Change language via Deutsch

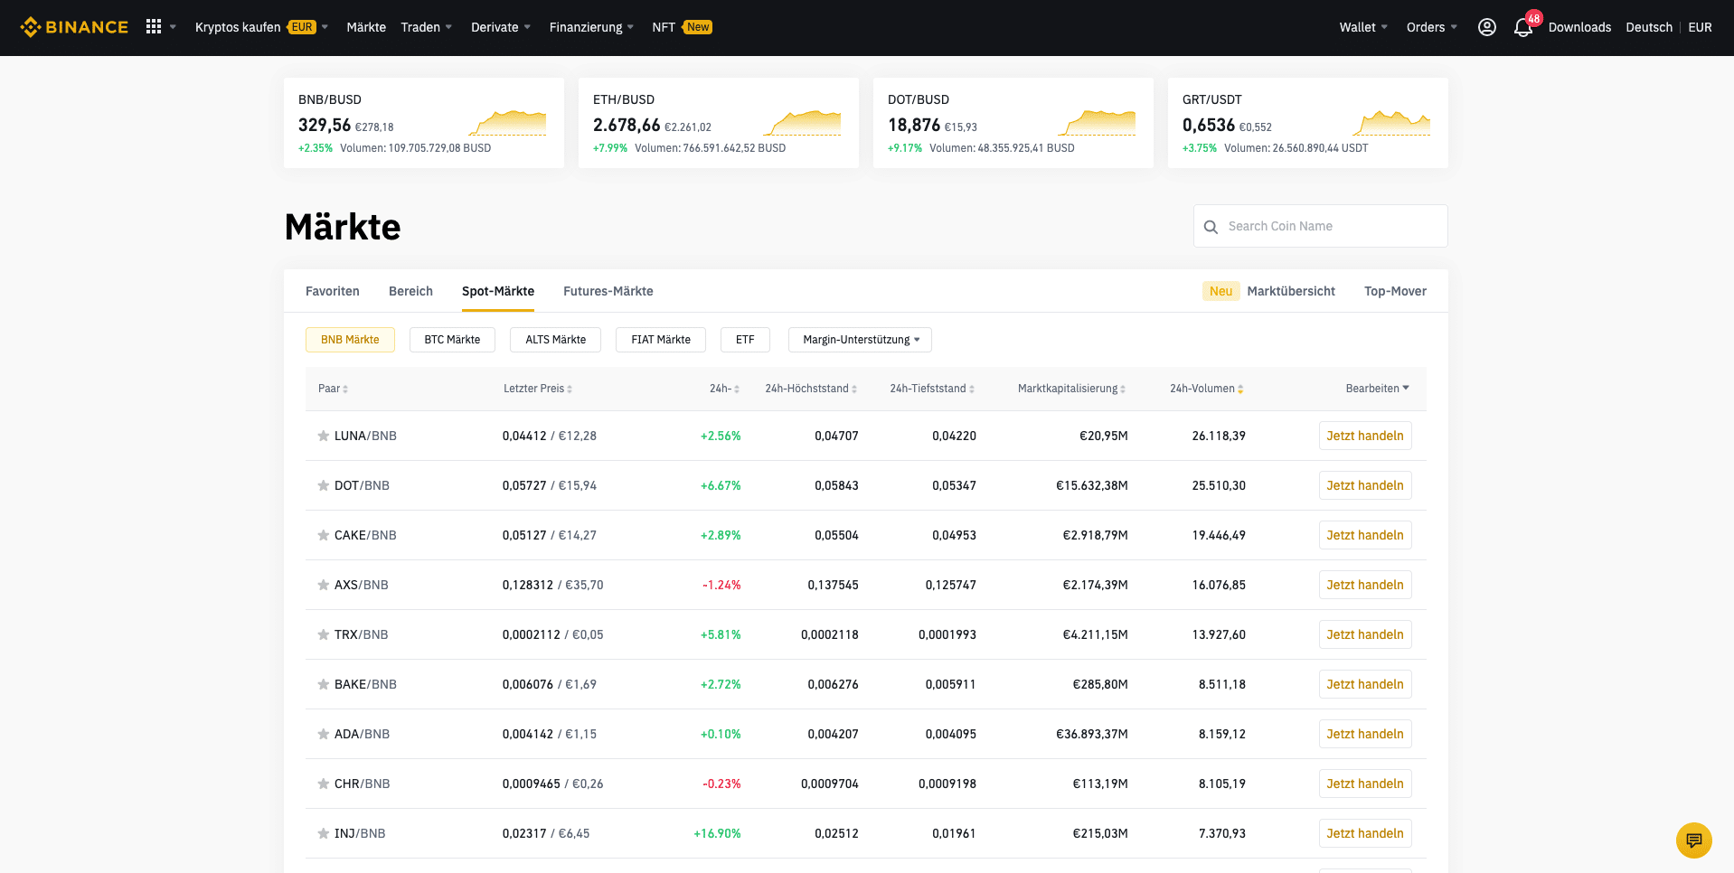1649,27
